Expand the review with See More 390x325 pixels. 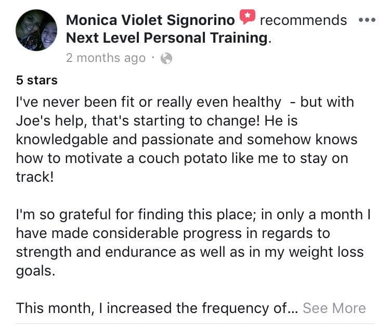[x=334, y=308]
